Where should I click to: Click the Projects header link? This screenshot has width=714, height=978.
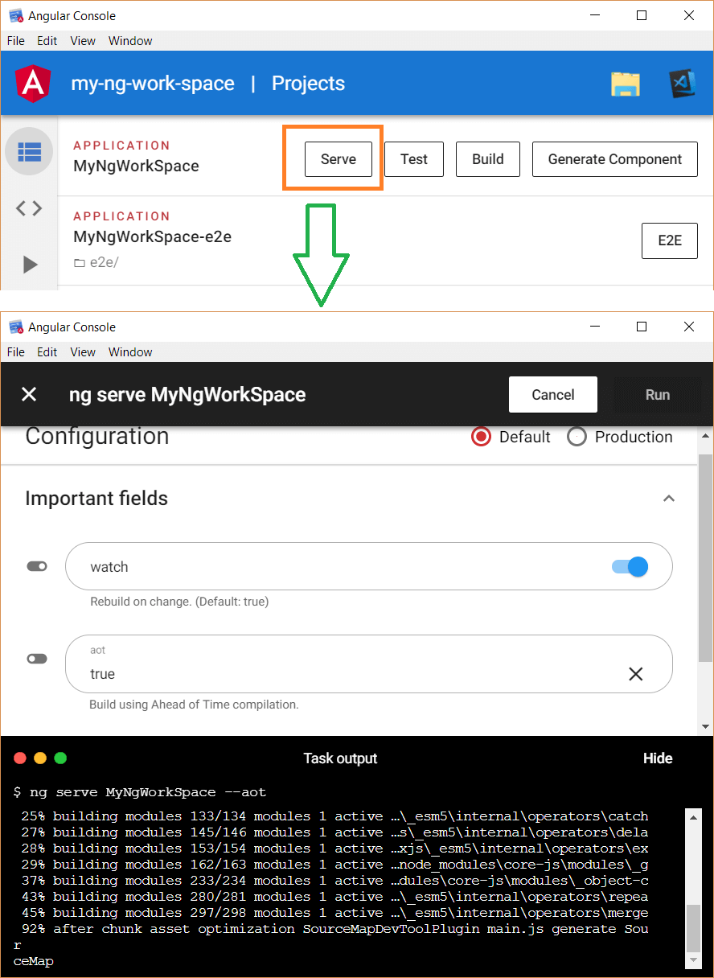[308, 84]
